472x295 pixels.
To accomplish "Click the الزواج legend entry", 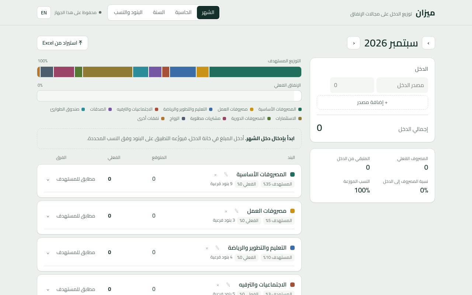I will (177, 118).
